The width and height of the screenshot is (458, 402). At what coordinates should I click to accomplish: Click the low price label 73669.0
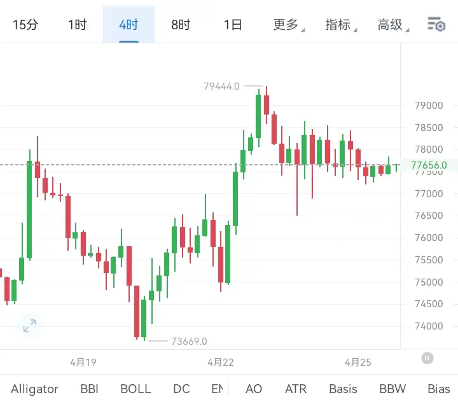189,341
